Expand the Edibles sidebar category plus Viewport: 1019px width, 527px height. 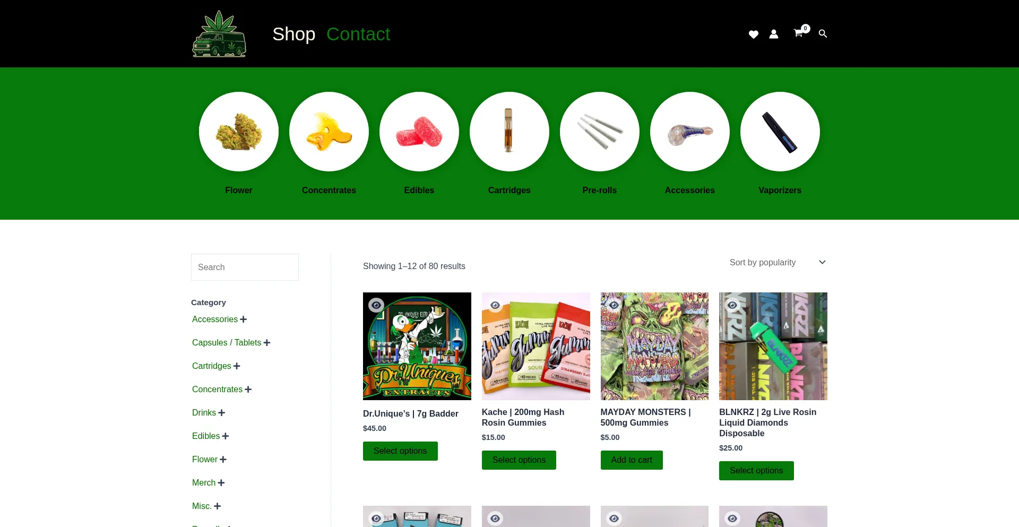coord(226,436)
